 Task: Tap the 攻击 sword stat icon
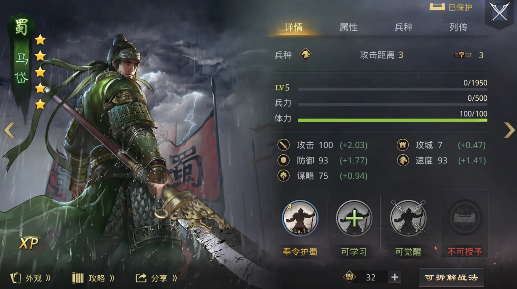(x=283, y=145)
